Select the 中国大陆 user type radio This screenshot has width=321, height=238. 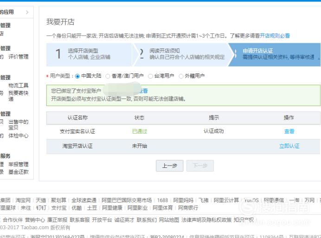[x=77, y=76]
